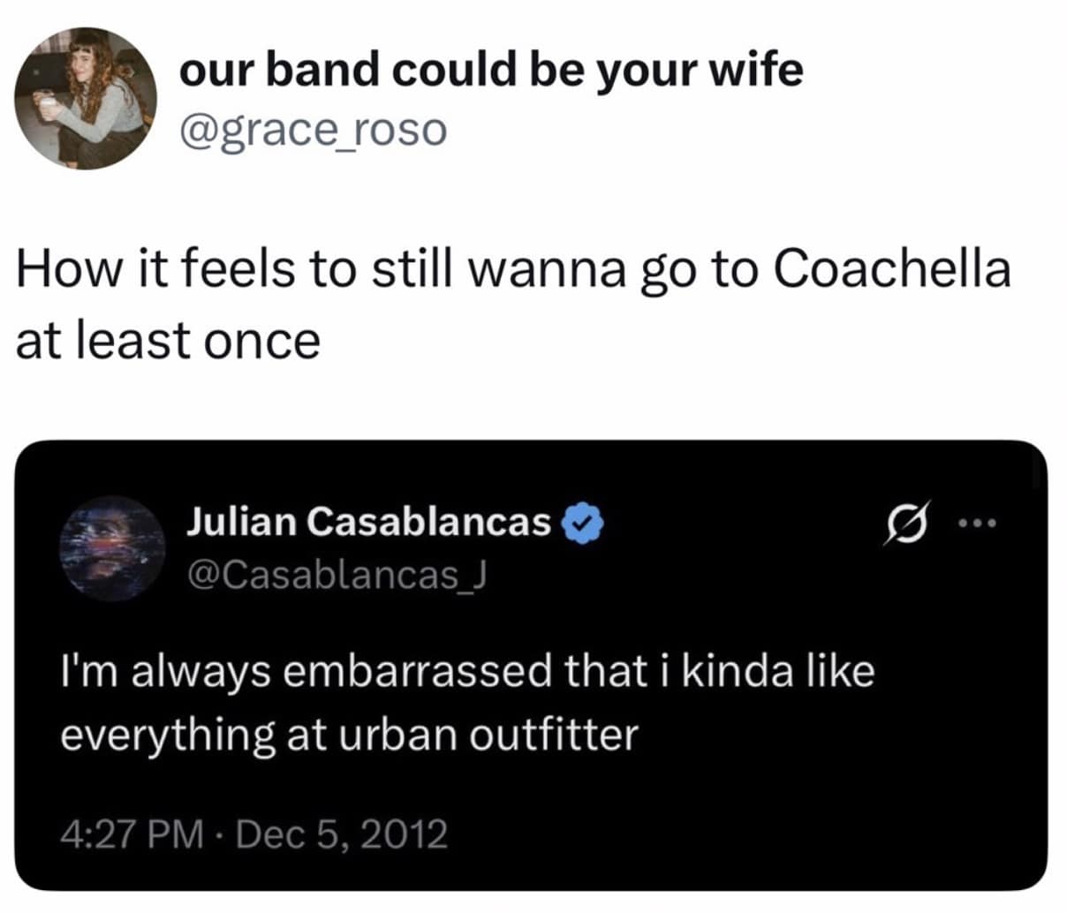Image resolution: width=1067 pixels, height=913 pixels.
Task: Click the Coachella tweet text
Action: (x=512, y=300)
